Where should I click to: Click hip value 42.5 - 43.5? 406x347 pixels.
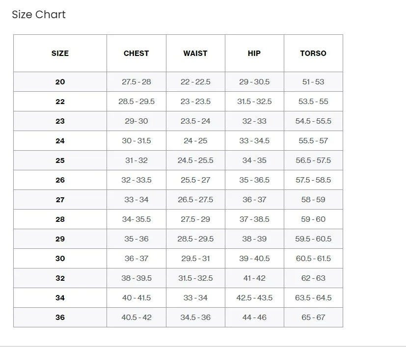click(254, 298)
